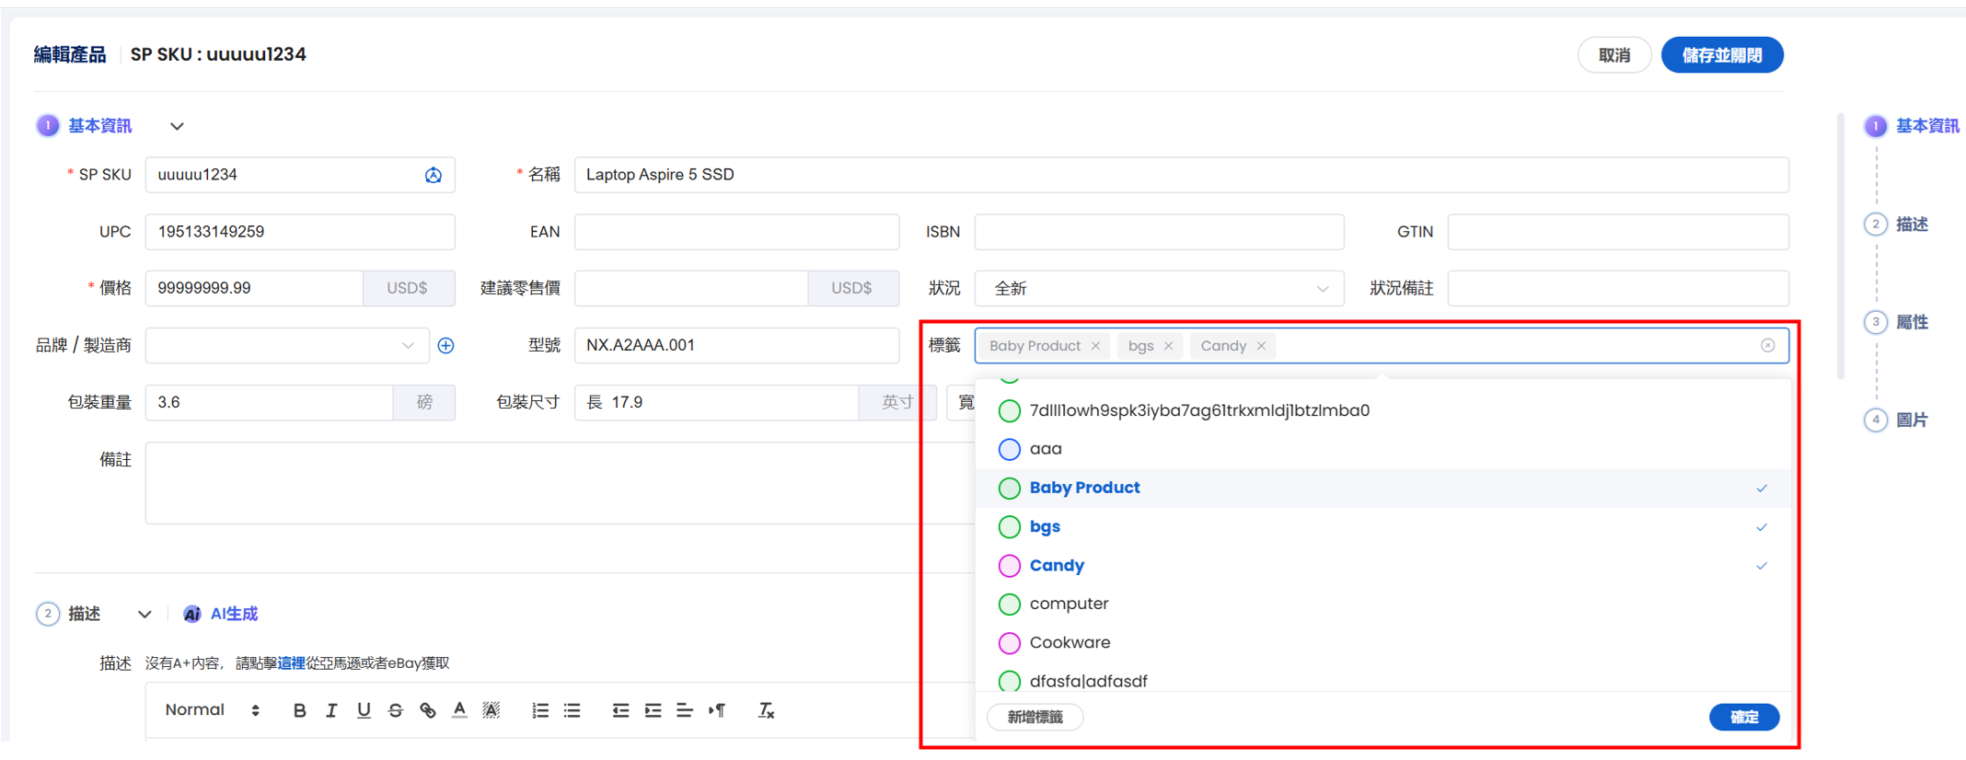Deselect the Candy tag option
Image resolution: width=1966 pixels, height=760 pixels.
pos(1383,565)
